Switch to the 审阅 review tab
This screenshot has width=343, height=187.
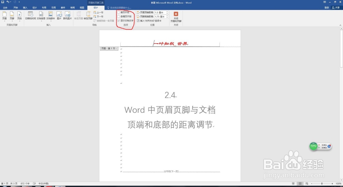click(72, 8)
